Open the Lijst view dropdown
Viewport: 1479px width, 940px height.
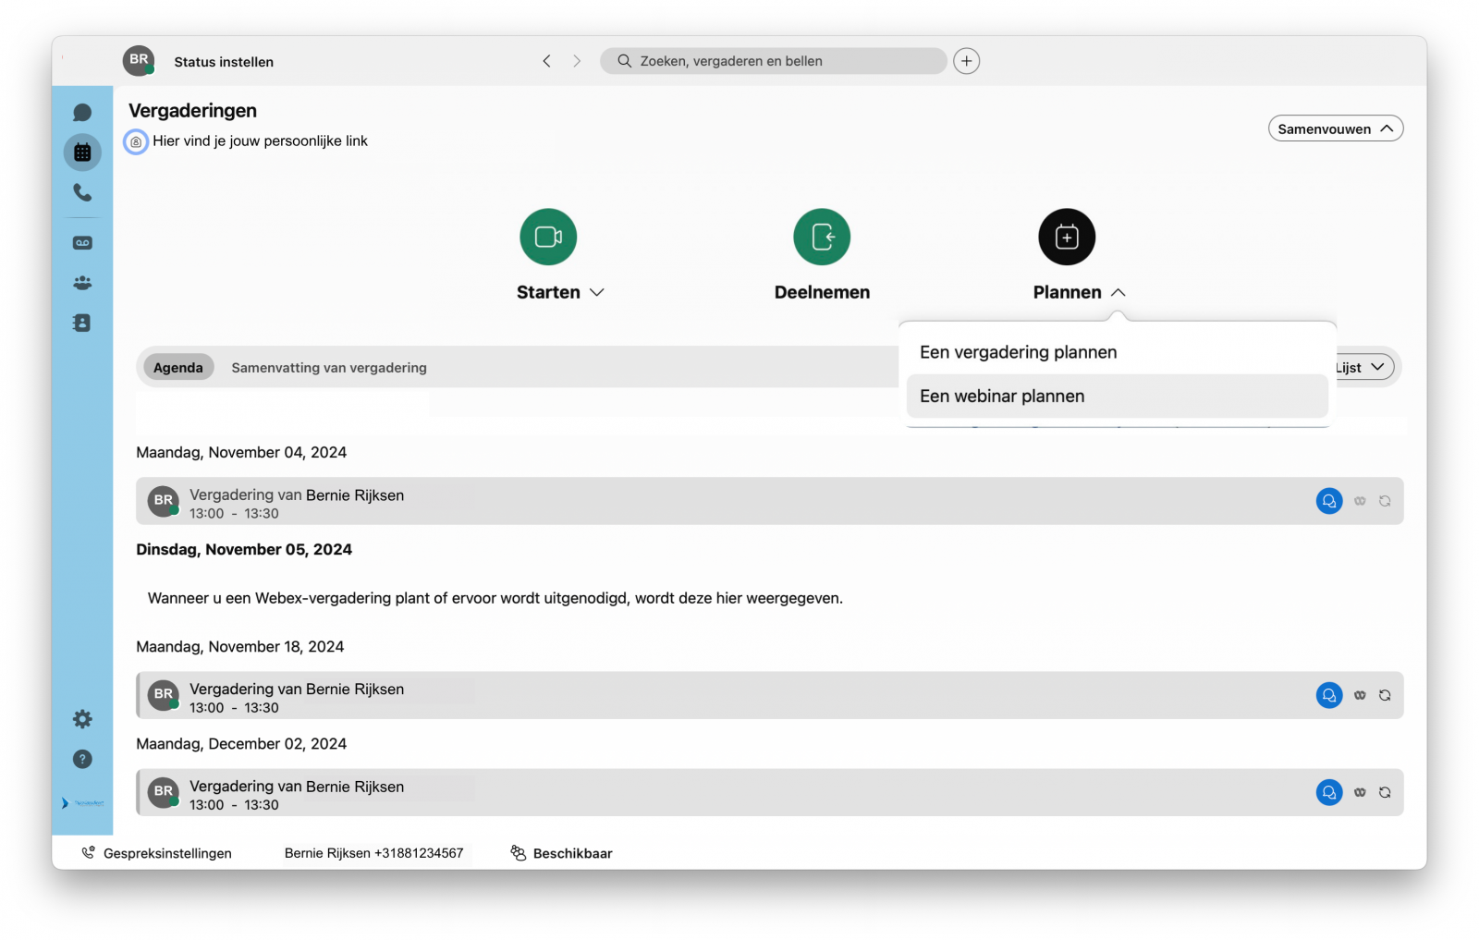click(x=1361, y=366)
